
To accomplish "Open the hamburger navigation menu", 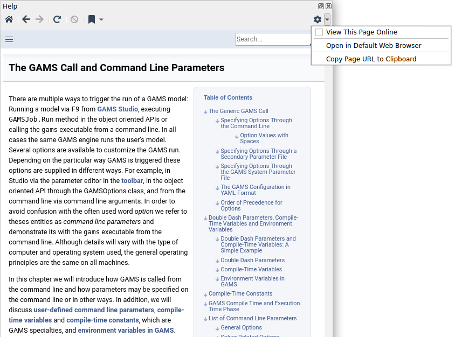I will [9, 39].
